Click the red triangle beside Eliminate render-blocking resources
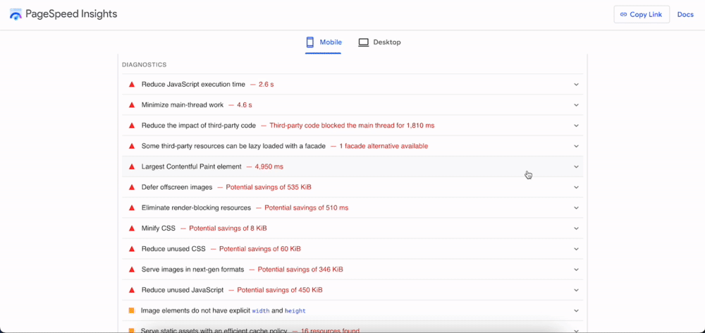 131,208
